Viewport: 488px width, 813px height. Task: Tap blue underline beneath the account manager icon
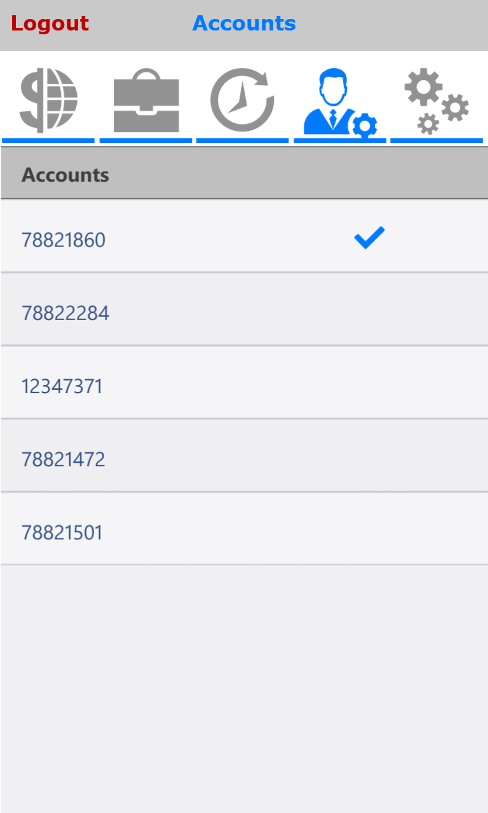pyautogui.click(x=339, y=140)
